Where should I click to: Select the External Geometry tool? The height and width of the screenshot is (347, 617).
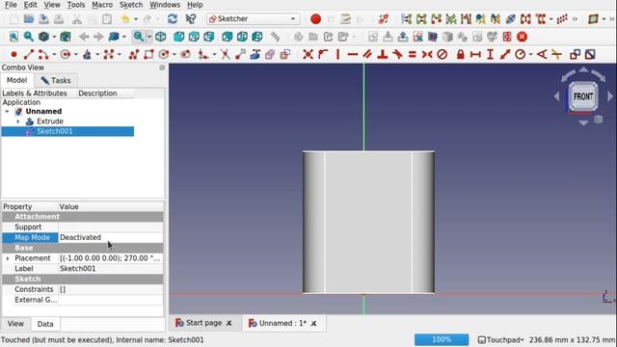click(255, 54)
